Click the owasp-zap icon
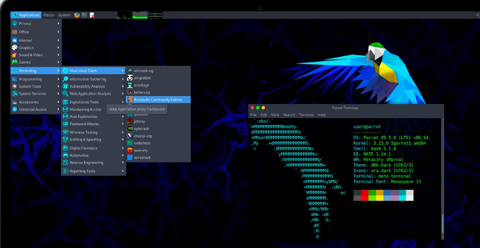This screenshot has width=480, height=248. coord(130,136)
